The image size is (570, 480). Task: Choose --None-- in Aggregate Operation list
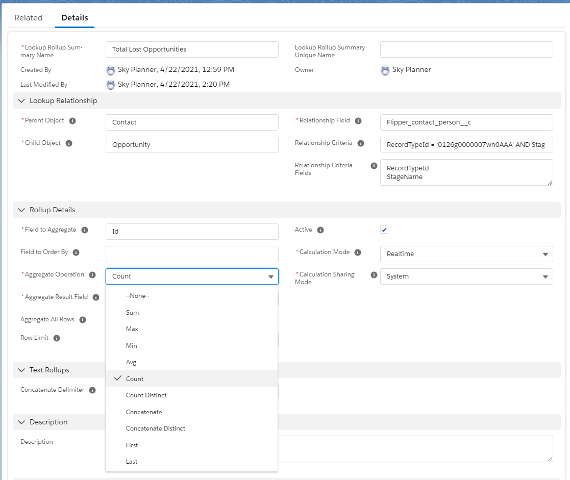tap(191, 296)
